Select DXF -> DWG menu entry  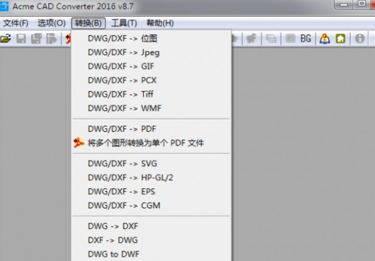[151, 240]
